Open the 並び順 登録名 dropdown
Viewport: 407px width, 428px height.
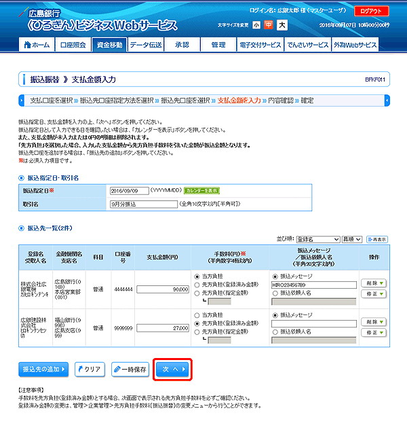tap(318, 239)
